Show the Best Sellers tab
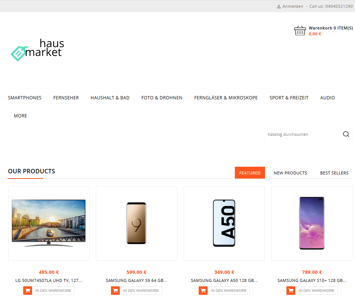355x297 pixels. coord(334,173)
